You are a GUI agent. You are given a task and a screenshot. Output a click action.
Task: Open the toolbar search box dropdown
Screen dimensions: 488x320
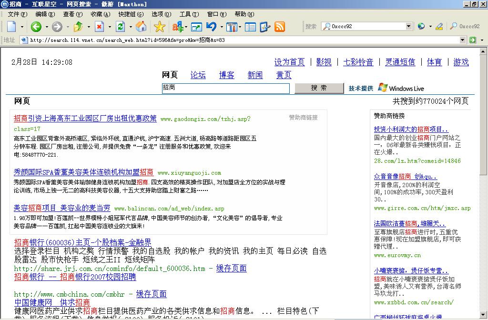[409, 27]
